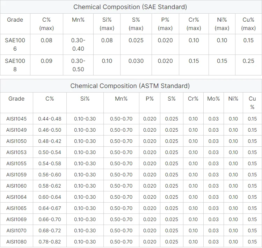Screen dimensions: 262x248
Task: Click the 0.30-0.50 manganese value
Action: pyautogui.click(x=78, y=65)
